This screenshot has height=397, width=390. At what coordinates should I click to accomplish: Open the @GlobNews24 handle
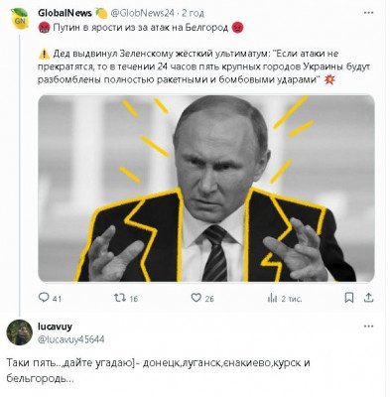142,13
